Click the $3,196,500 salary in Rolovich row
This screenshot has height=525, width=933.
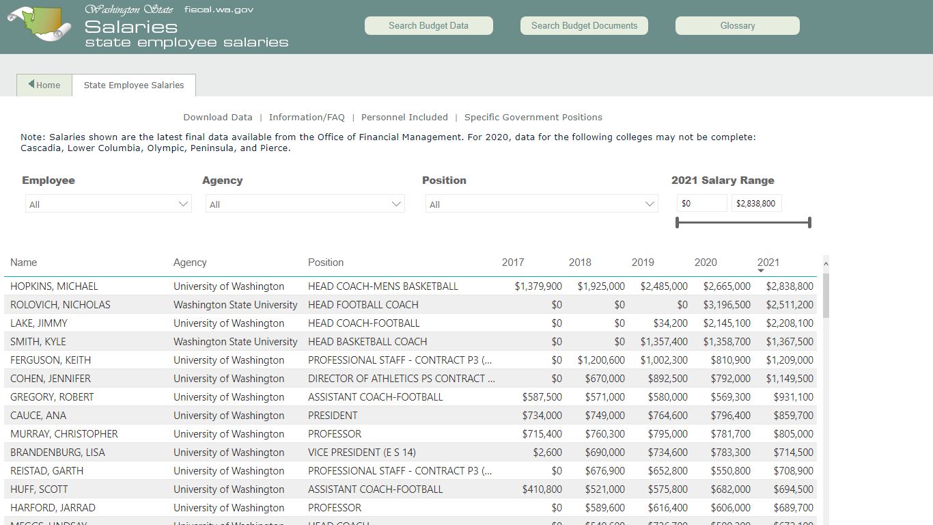[x=727, y=305]
